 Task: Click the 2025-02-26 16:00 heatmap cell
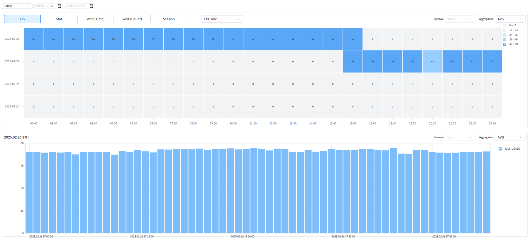click(x=353, y=61)
